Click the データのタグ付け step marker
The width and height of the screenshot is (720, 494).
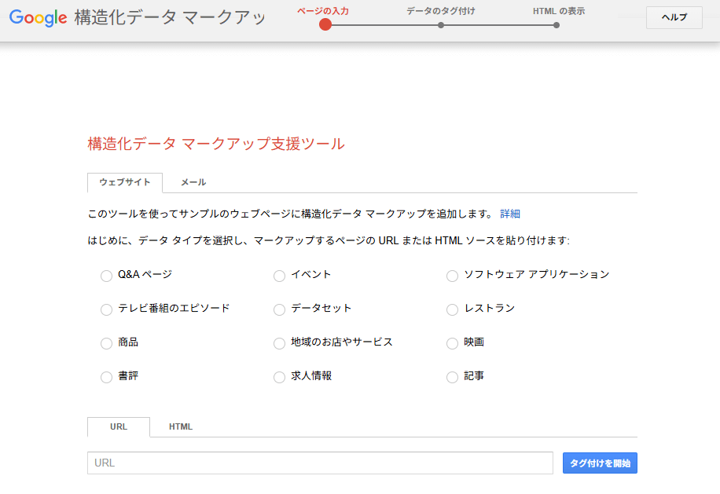[x=441, y=25]
